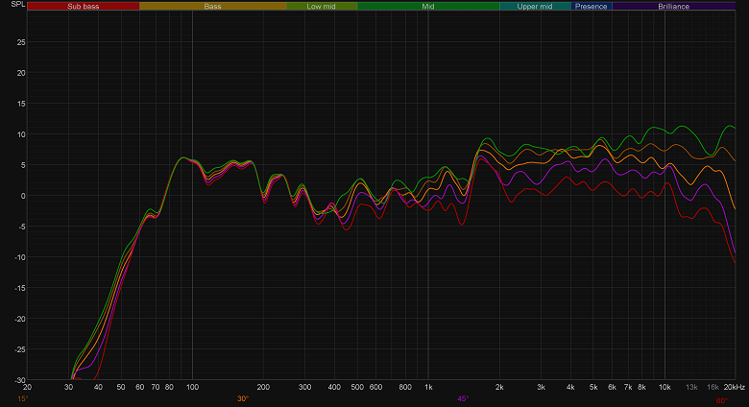Click the SPL axis title

coord(18,4)
